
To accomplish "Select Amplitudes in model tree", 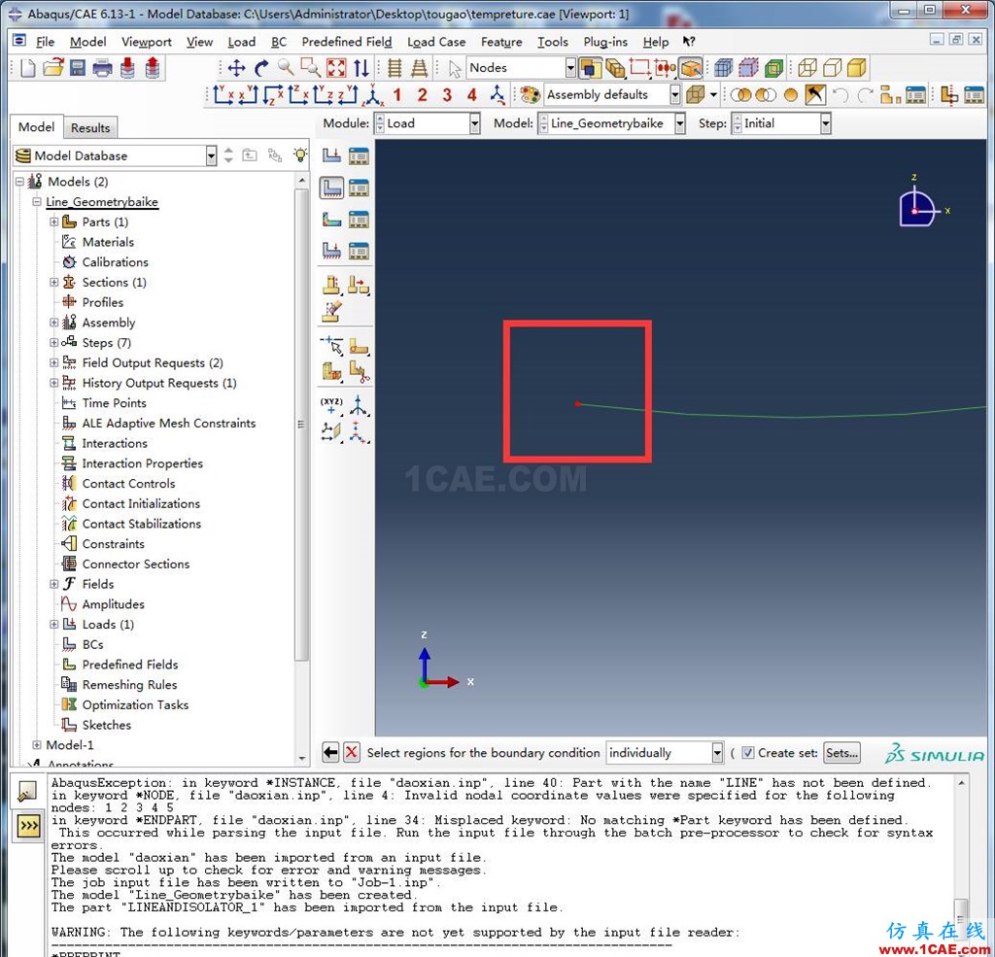I will tap(113, 604).
